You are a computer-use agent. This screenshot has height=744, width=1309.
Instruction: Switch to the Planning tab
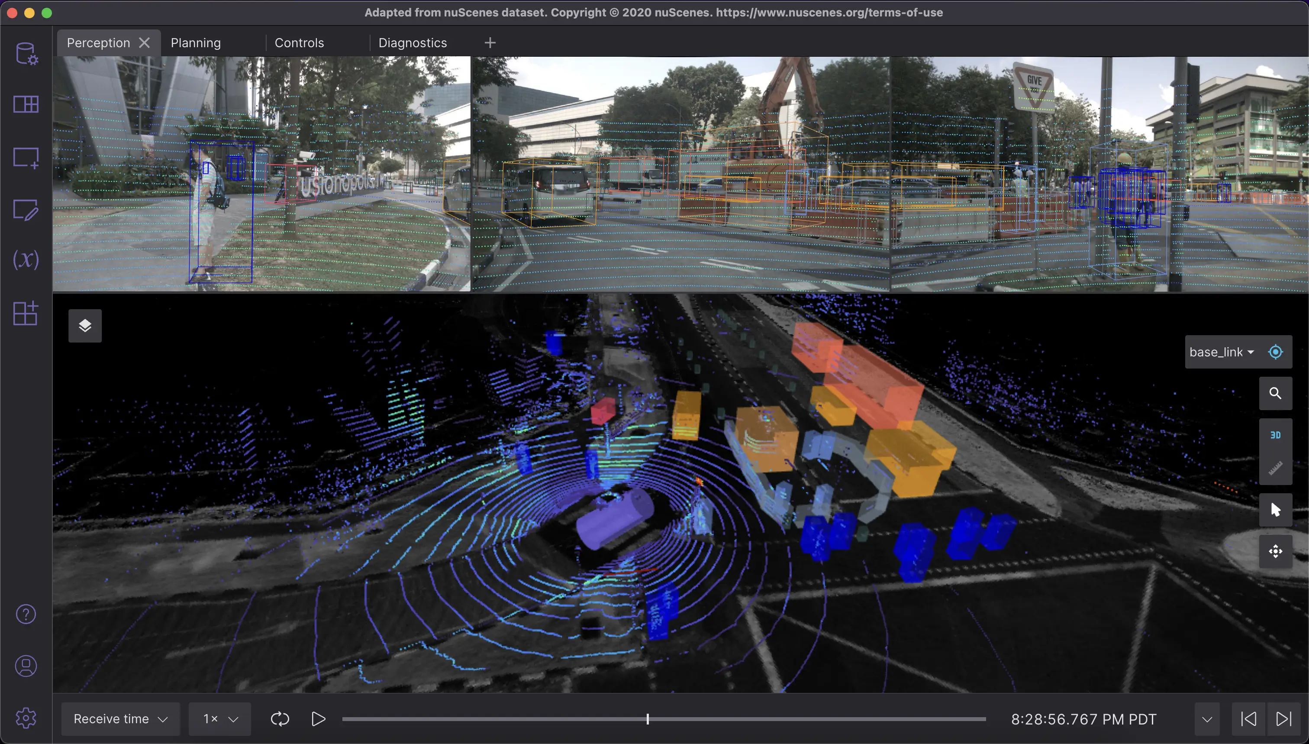click(196, 43)
